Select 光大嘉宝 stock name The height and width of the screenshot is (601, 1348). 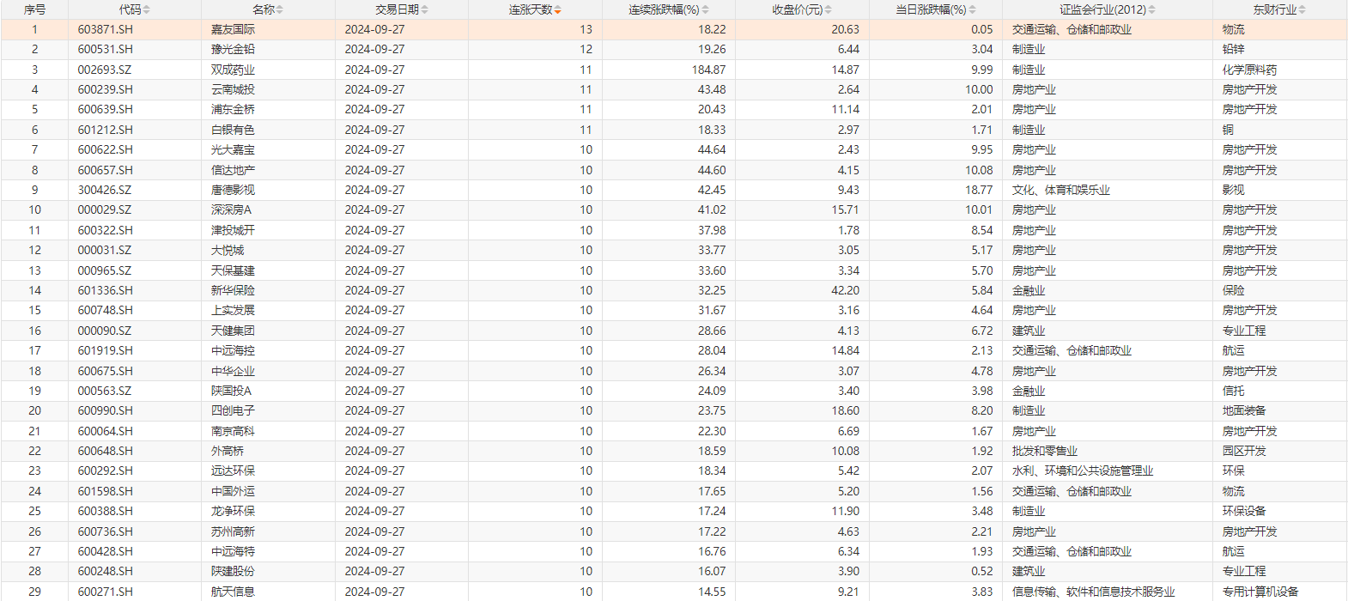pyautogui.click(x=233, y=149)
